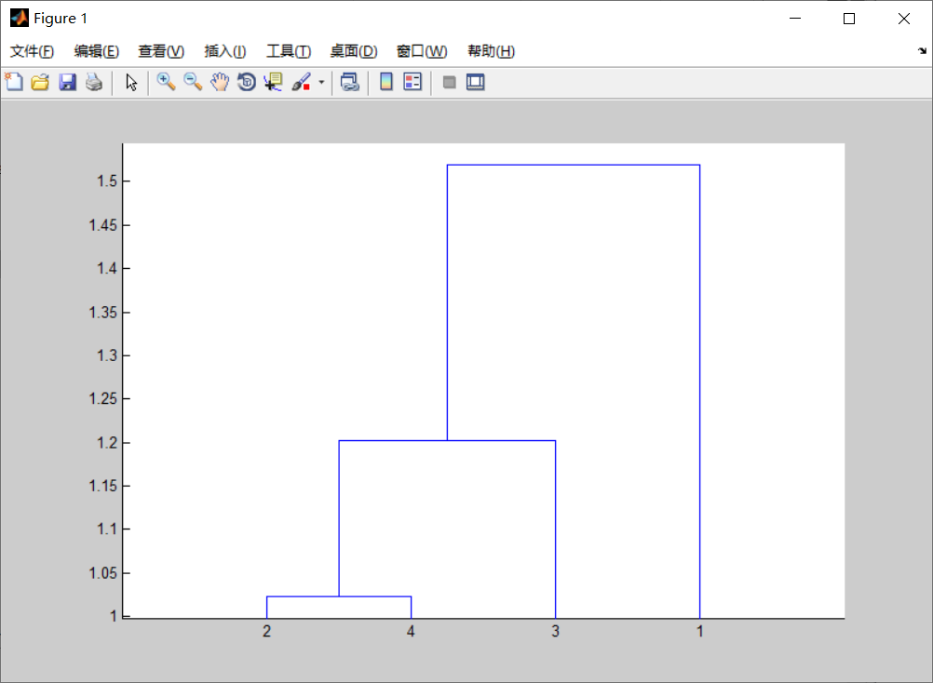933x683 pixels.
Task: Open the 桌面(D) menu
Action: tap(354, 52)
